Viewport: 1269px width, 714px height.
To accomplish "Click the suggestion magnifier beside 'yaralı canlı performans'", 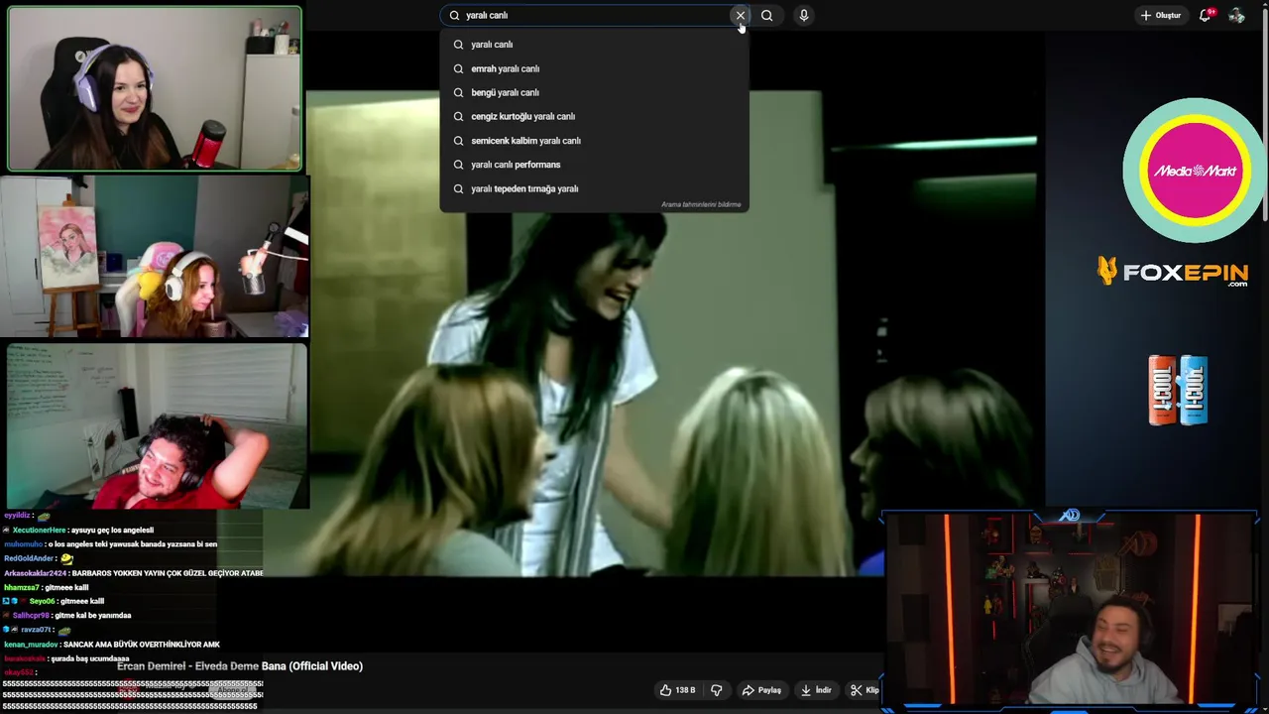I will point(458,165).
